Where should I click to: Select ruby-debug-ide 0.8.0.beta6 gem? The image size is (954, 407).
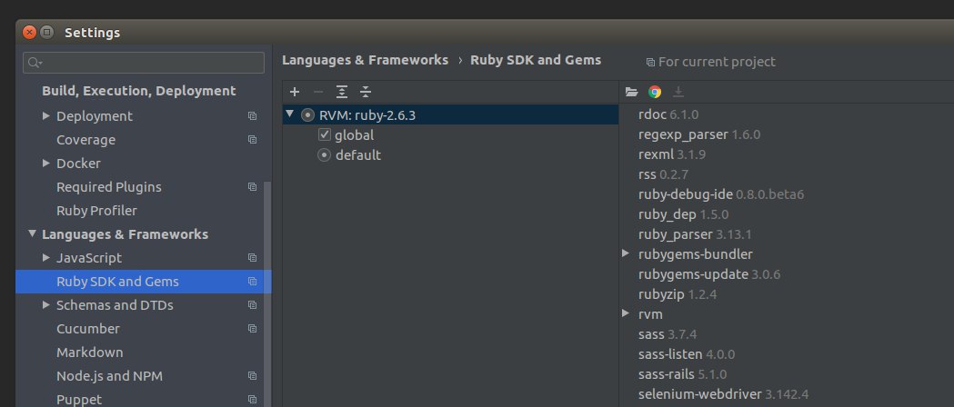[721, 194]
